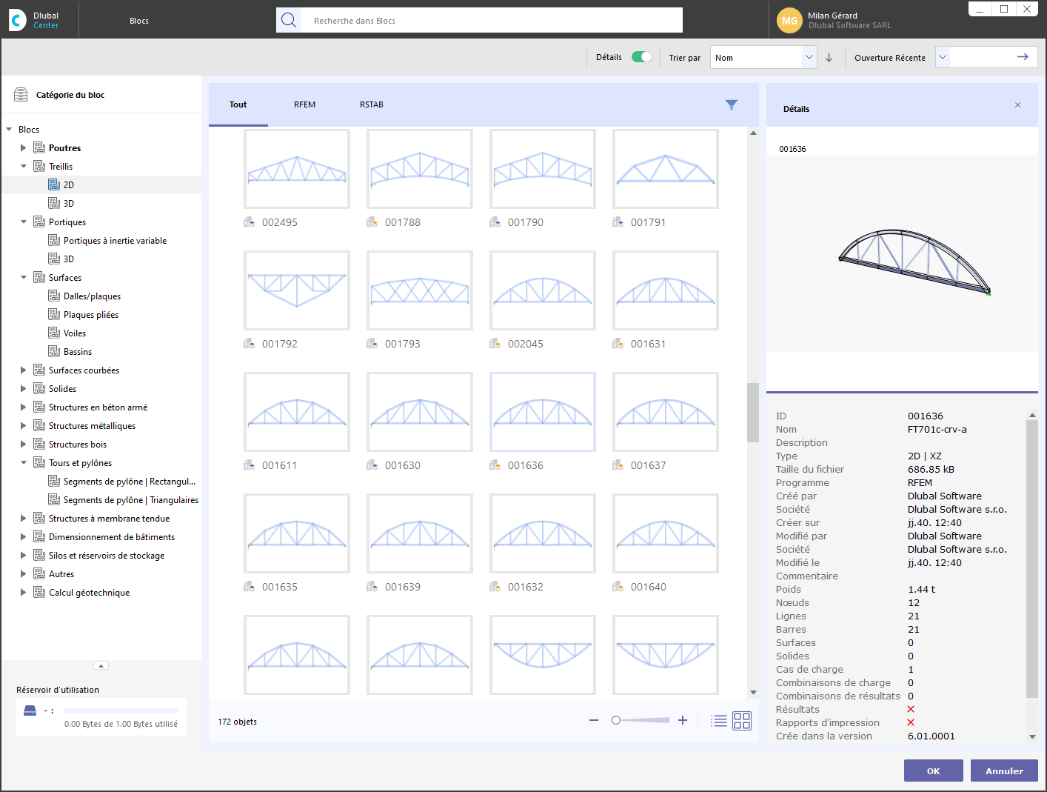Switch to list view icon
Screen dimensions: 1047x792
(x=718, y=721)
